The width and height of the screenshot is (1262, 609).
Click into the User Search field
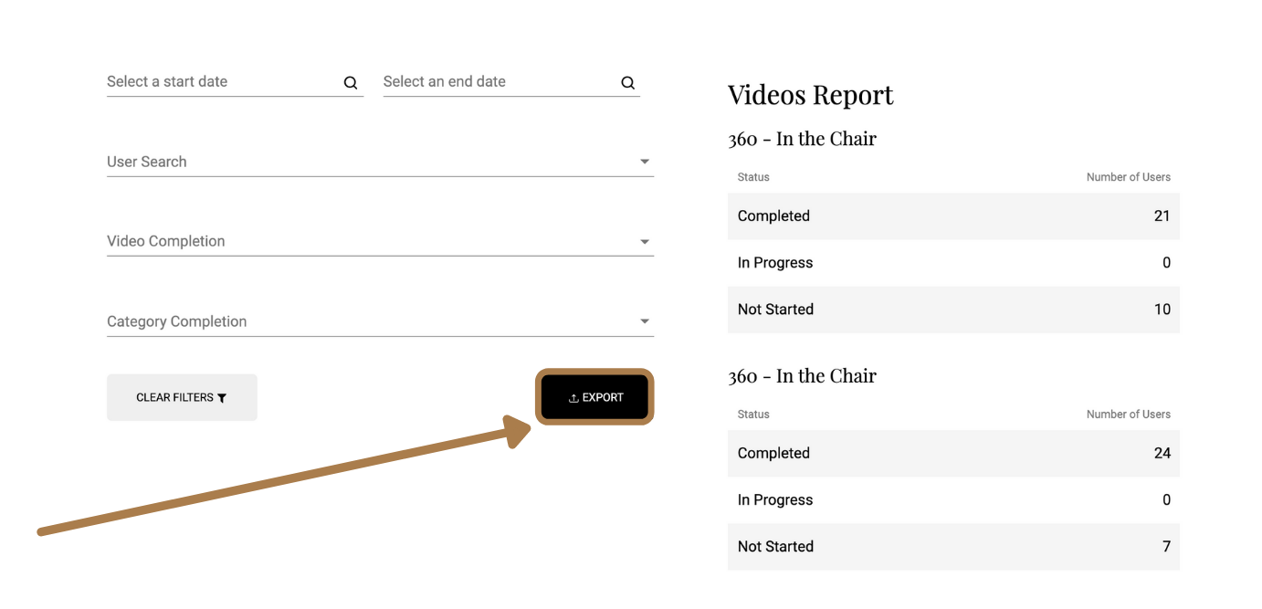[365, 162]
